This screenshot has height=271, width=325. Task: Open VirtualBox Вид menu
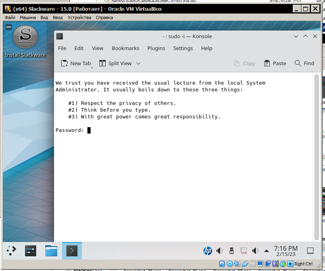(44, 17)
